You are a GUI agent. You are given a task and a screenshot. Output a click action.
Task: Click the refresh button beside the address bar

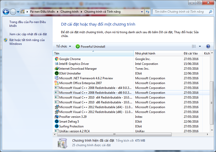[x=148, y=12]
